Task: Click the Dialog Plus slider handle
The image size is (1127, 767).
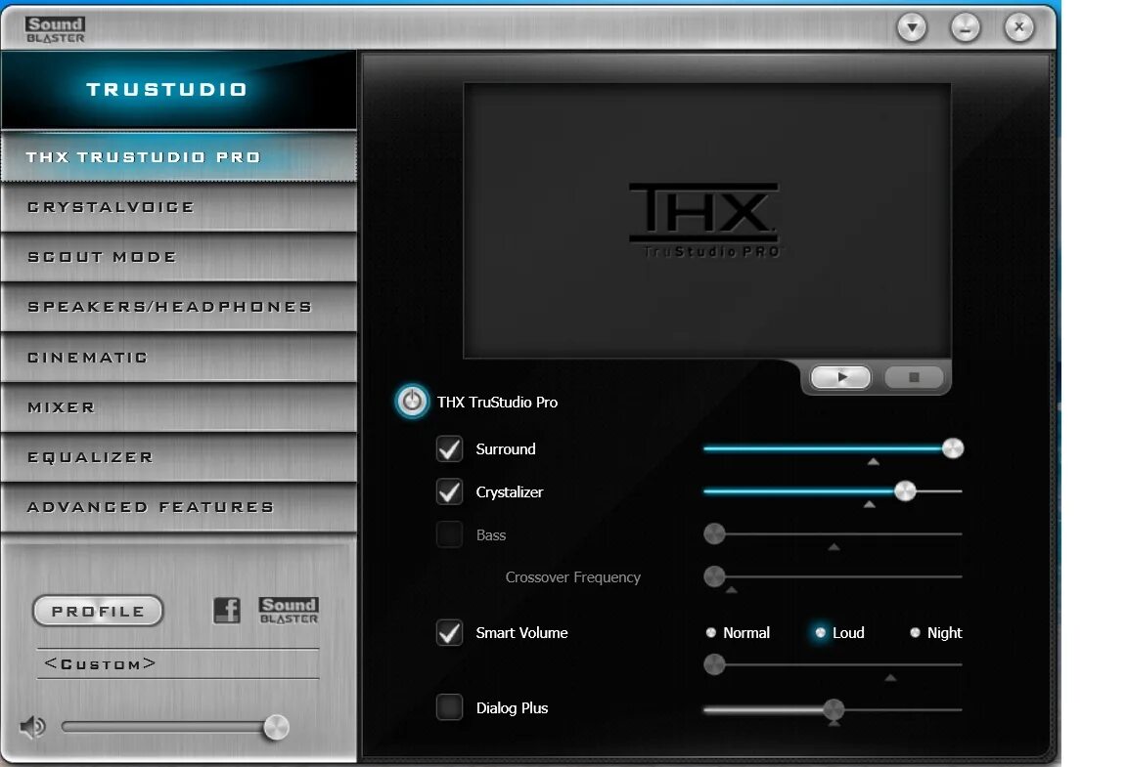Action: [834, 709]
